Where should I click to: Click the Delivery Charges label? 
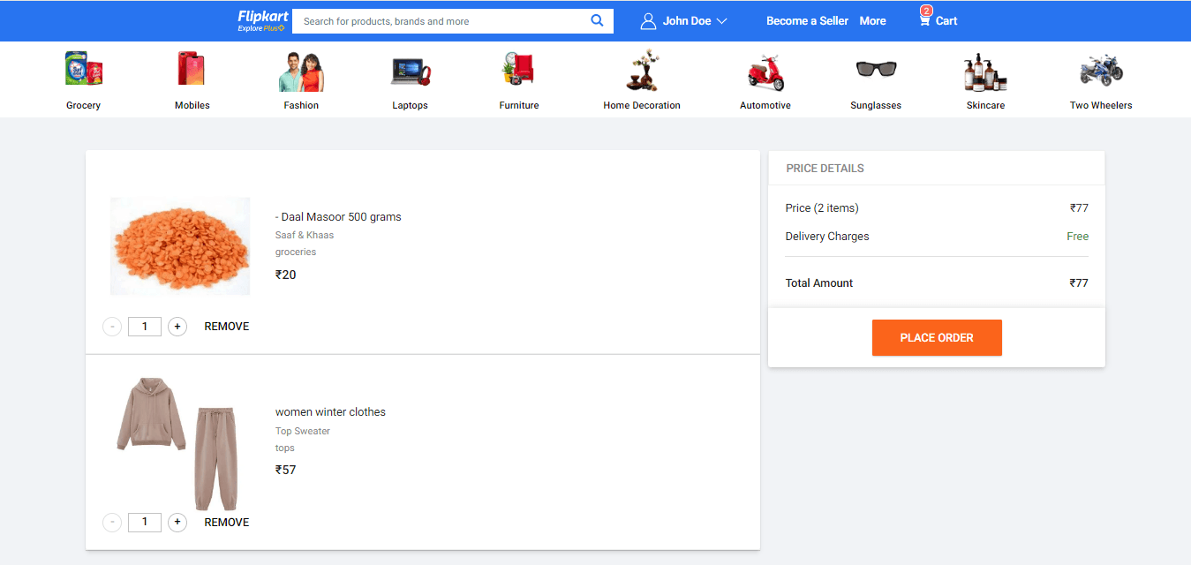(x=827, y=237)
